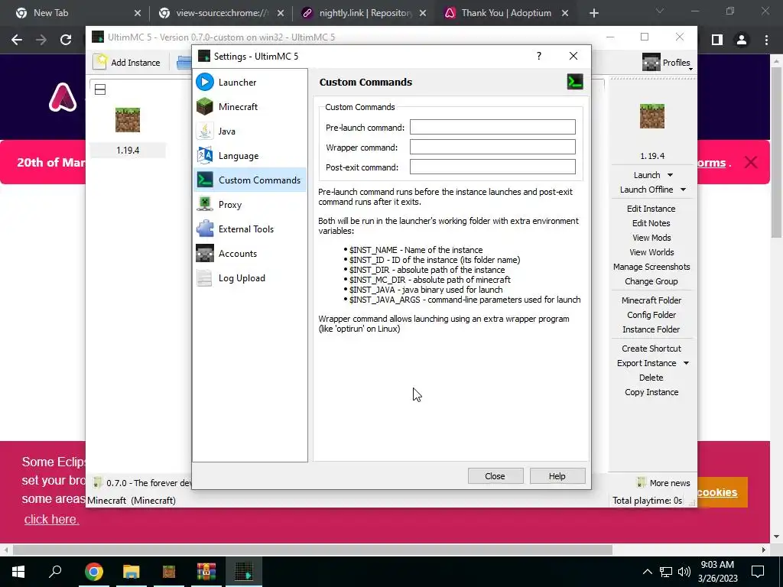Click the grass block icon in sidebar
The height and width of the screenshot is (587, 783).
651,116
